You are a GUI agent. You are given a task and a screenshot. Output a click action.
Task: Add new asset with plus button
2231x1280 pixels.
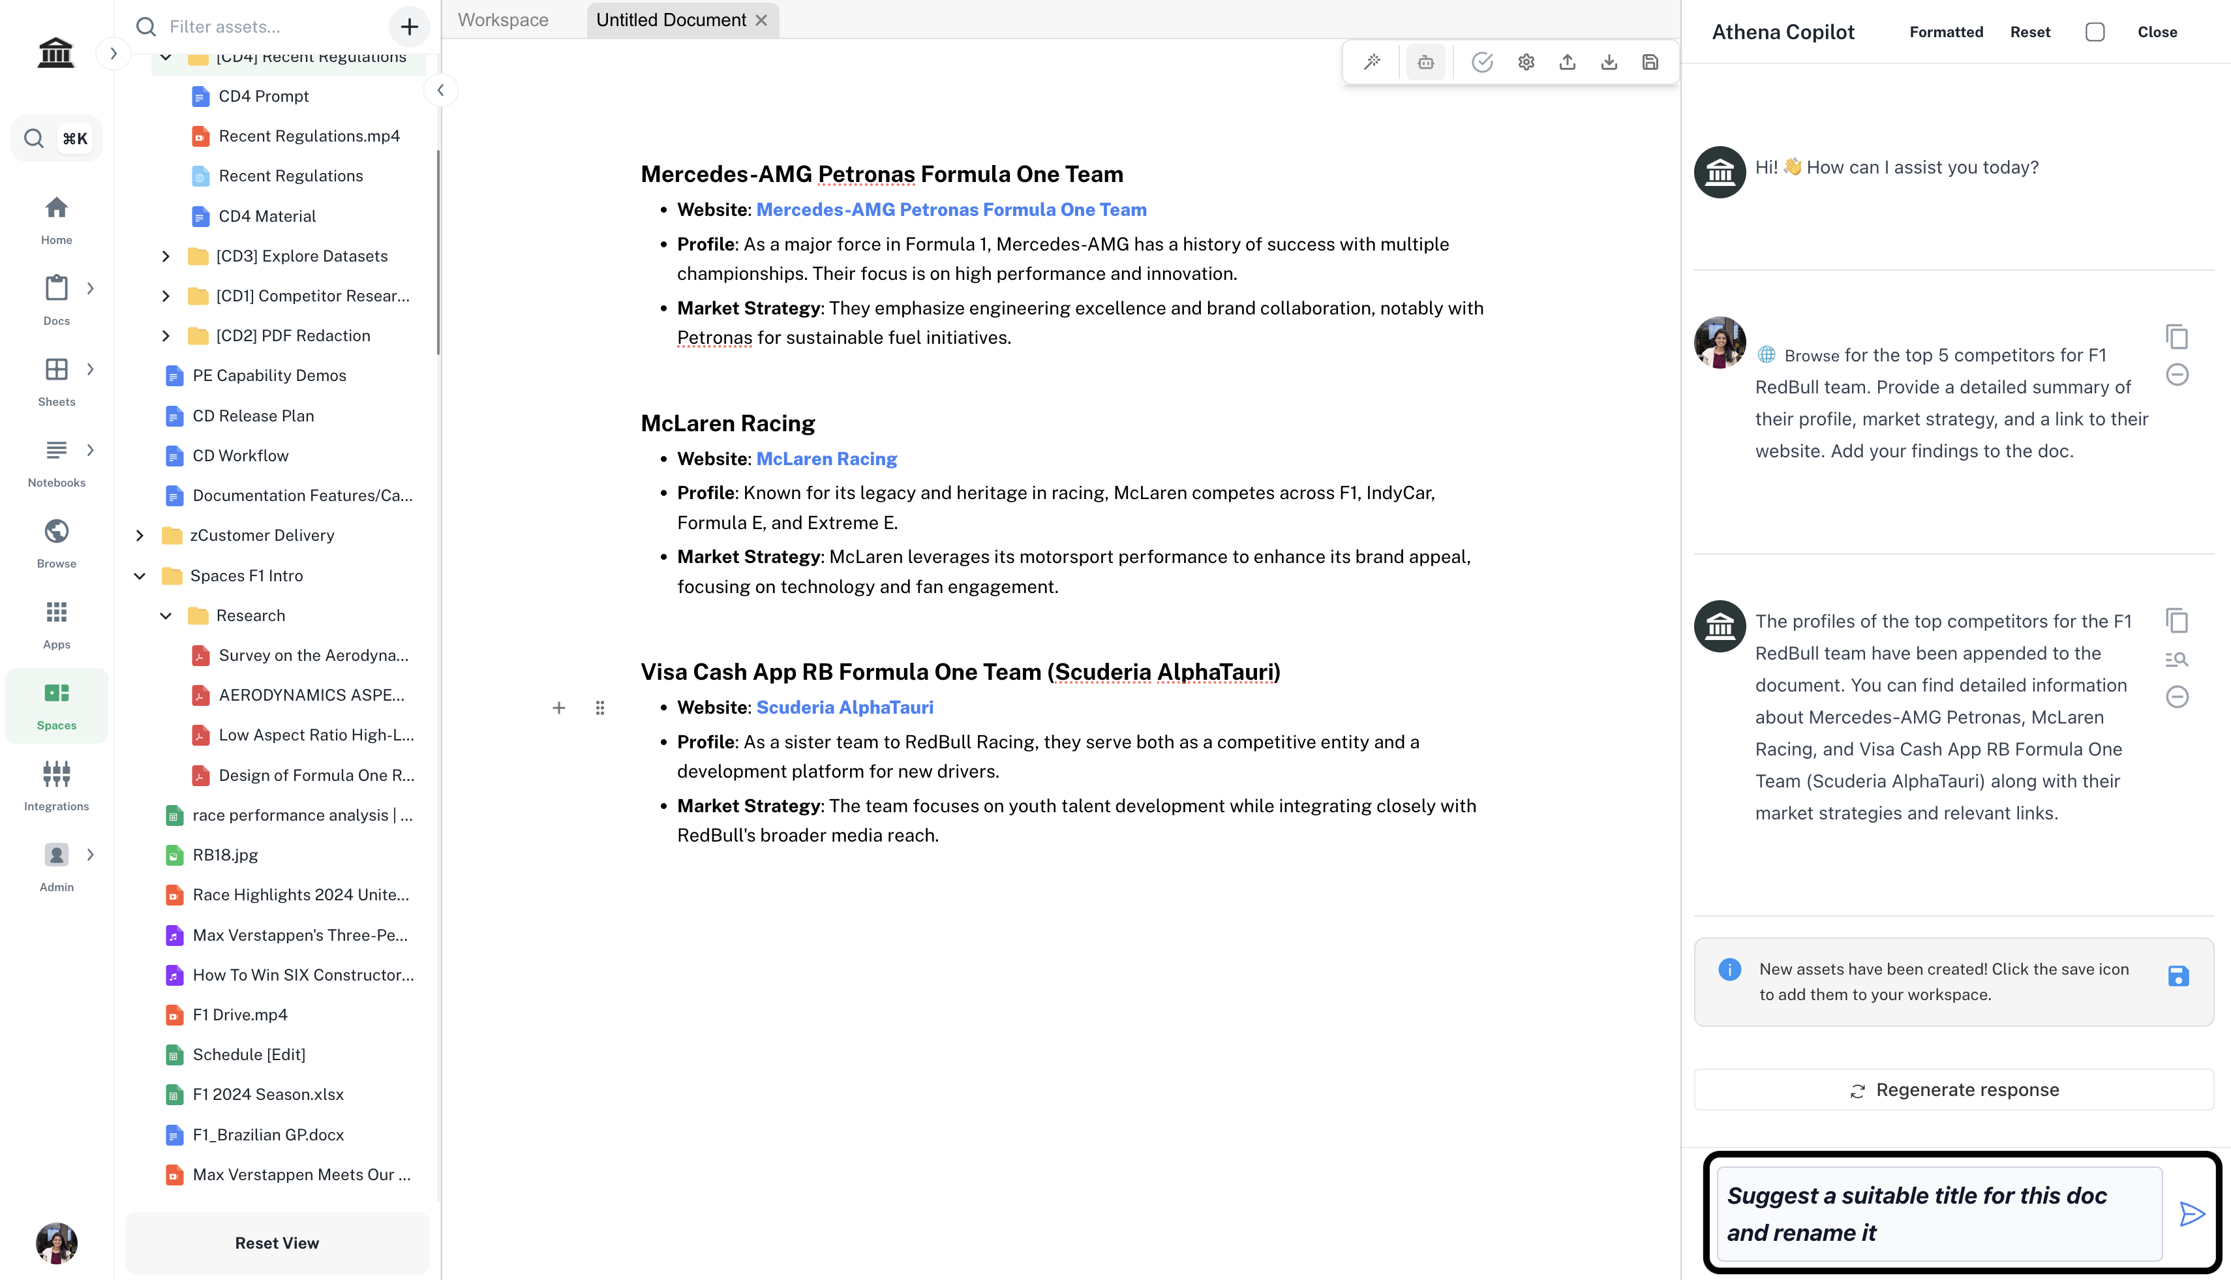pos(409,26)
